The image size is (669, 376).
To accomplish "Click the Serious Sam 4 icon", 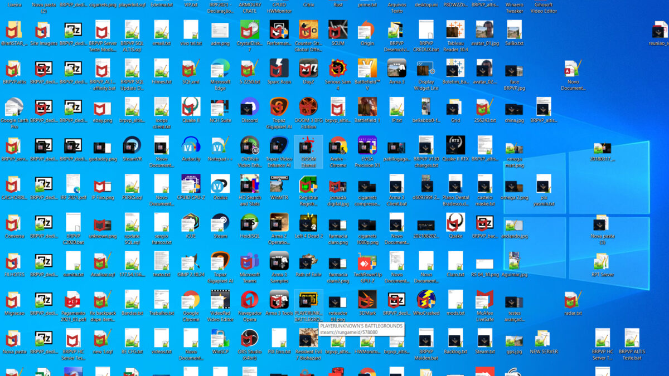I will pos(338,69).
